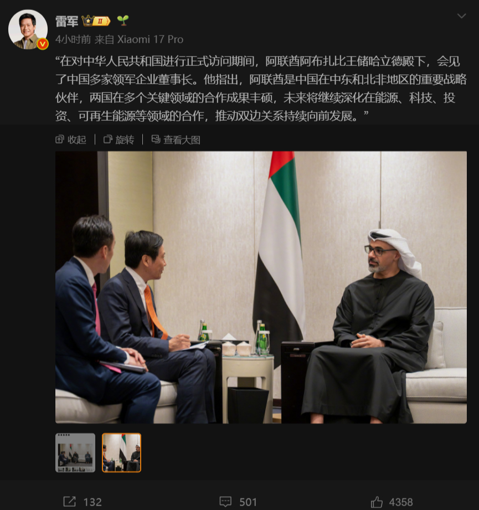Click the 雷军 username link
Viewport: 479px width, 510px height.
(x=66, y=22)
